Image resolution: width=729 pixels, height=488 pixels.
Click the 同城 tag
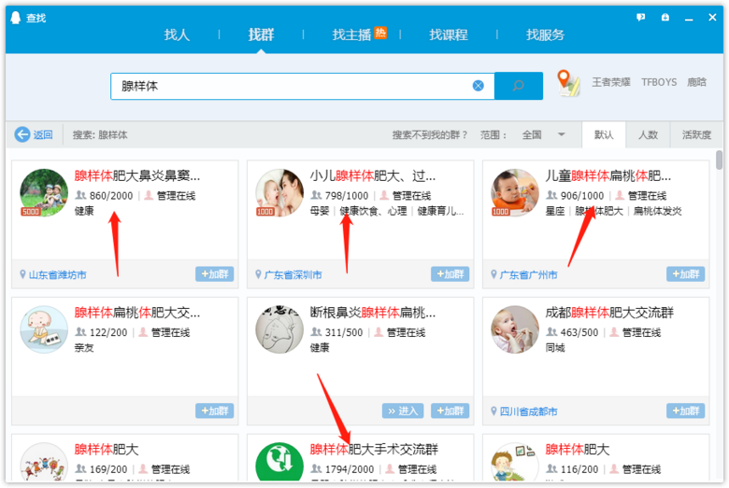click(x=555, y=347)
